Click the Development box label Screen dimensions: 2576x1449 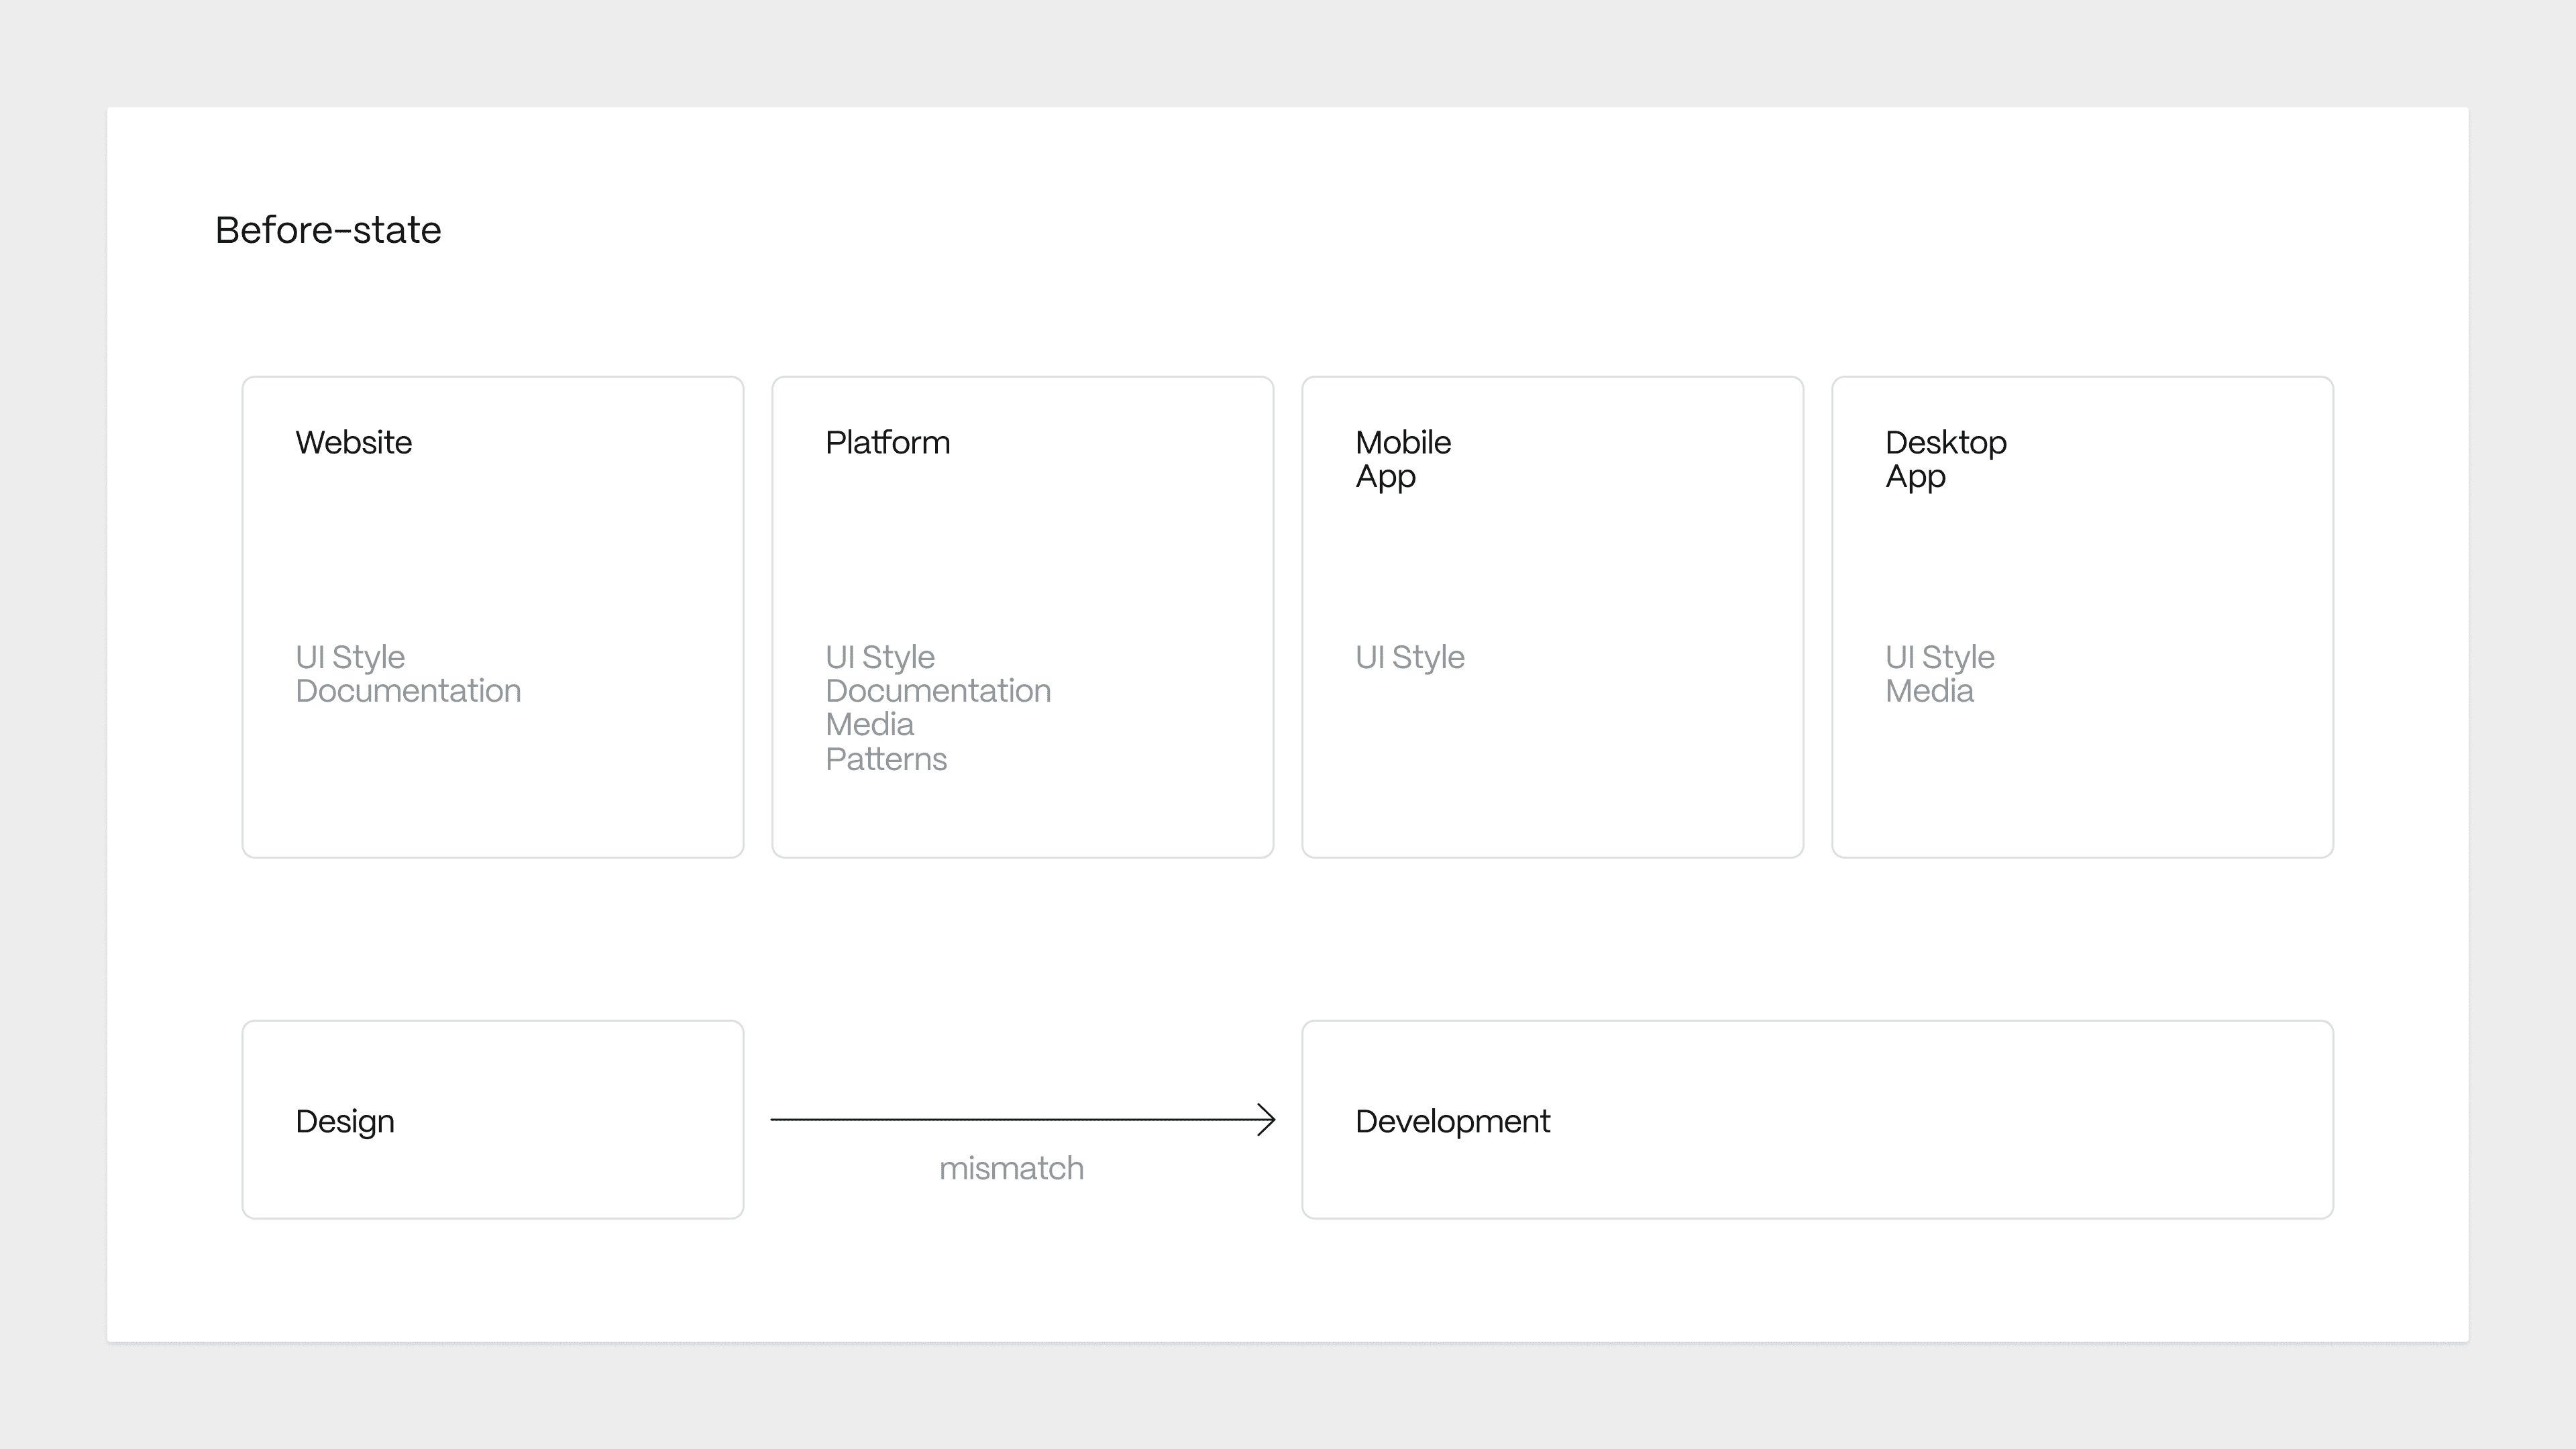coord(1452,1121)
